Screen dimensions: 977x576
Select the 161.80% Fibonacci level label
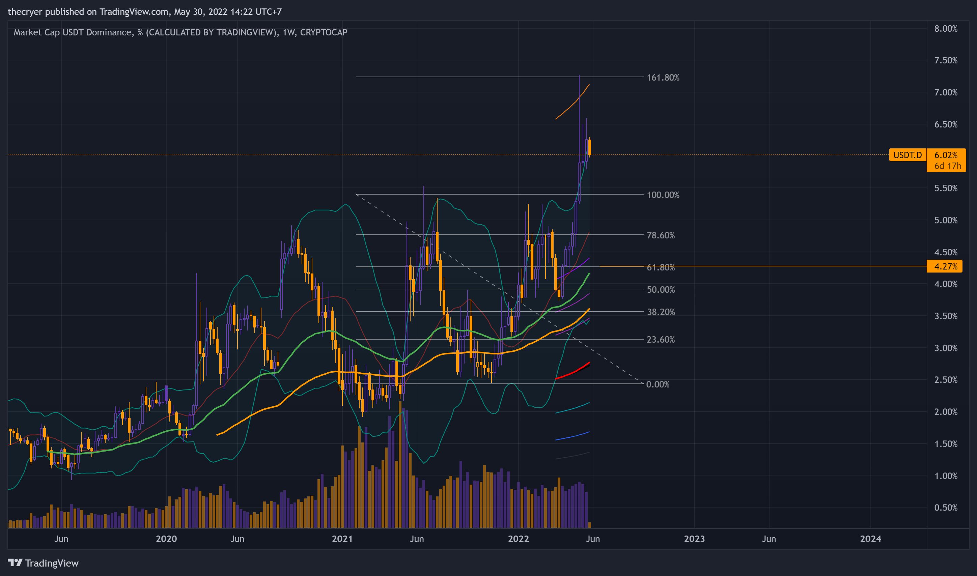(x=663, y=78)
